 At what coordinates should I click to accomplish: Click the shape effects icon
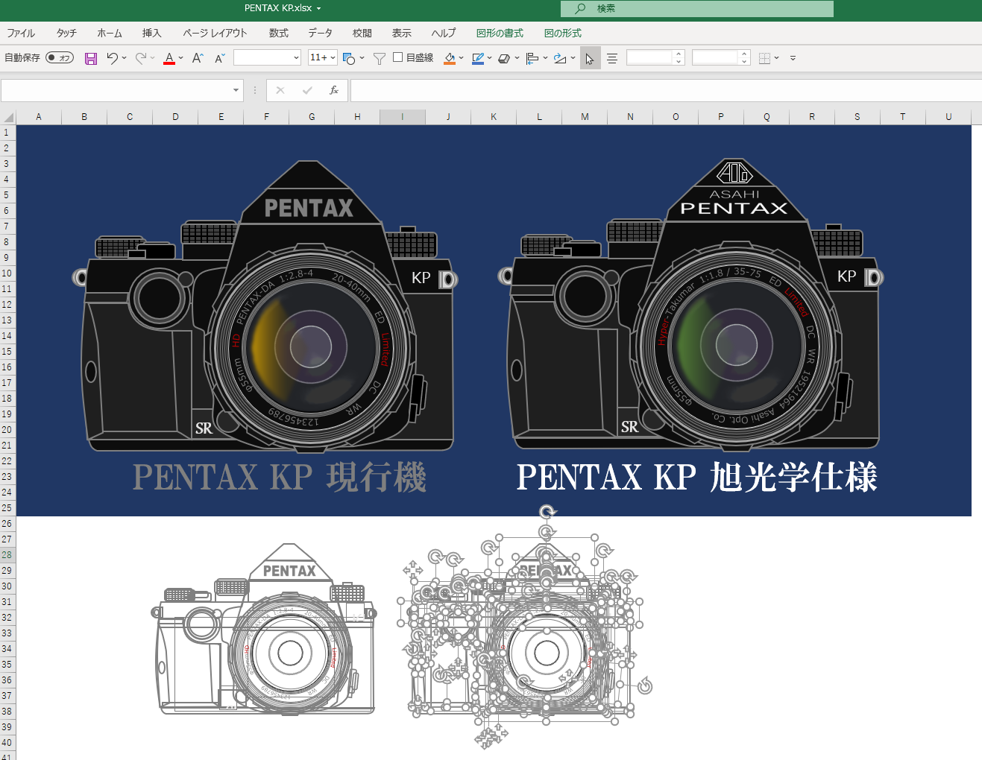[504, 58]
